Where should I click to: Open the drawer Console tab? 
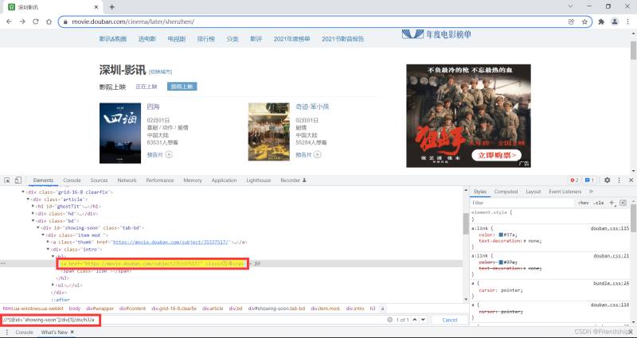pyautogui.click(x=24, y=332)
